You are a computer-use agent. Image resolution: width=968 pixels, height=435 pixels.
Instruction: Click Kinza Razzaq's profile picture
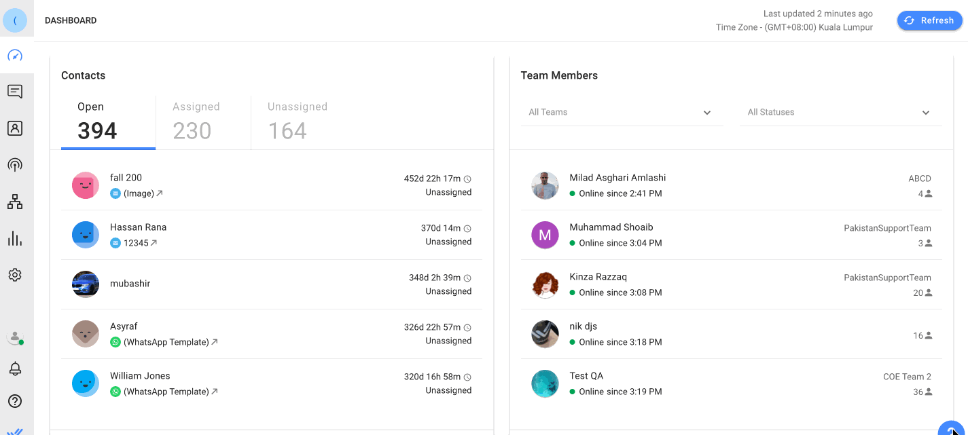[x=545, y=284]
